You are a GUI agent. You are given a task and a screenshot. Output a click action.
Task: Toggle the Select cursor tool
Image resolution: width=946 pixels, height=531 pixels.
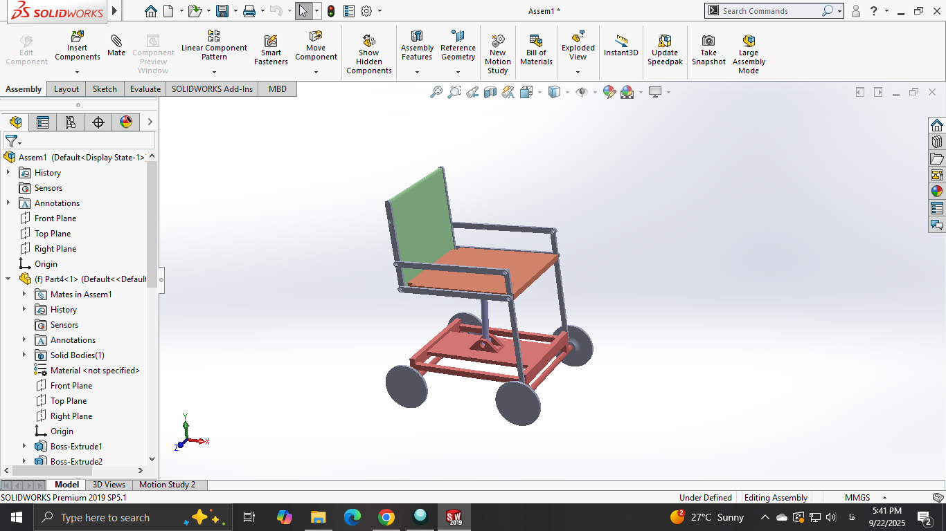click(303, 11)
